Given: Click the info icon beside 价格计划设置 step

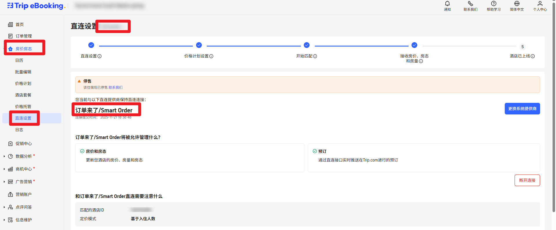Looking at the screenshot, I should [211, 56].
